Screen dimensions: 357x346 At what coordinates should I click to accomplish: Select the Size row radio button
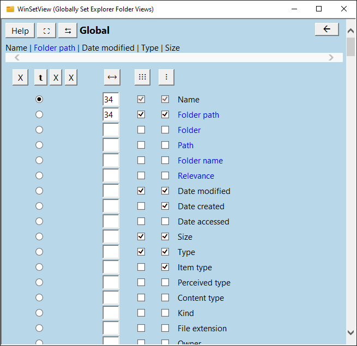(x=39, y=236)
